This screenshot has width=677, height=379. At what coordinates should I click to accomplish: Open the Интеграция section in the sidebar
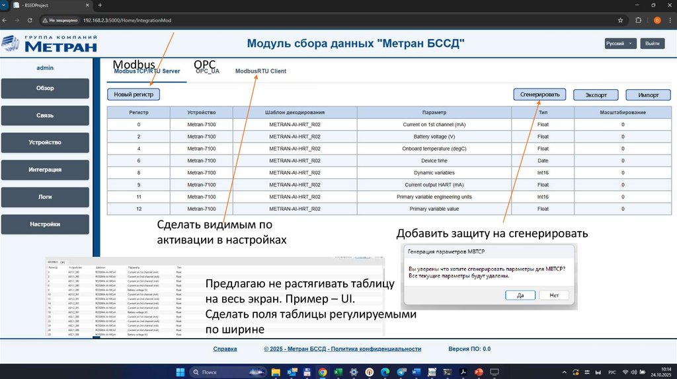45,170
